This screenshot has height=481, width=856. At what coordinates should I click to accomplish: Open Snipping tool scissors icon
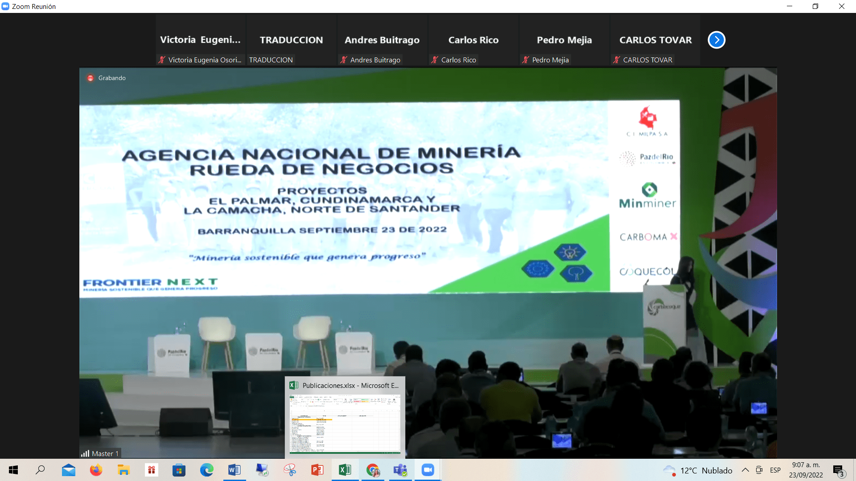point(290,470)
